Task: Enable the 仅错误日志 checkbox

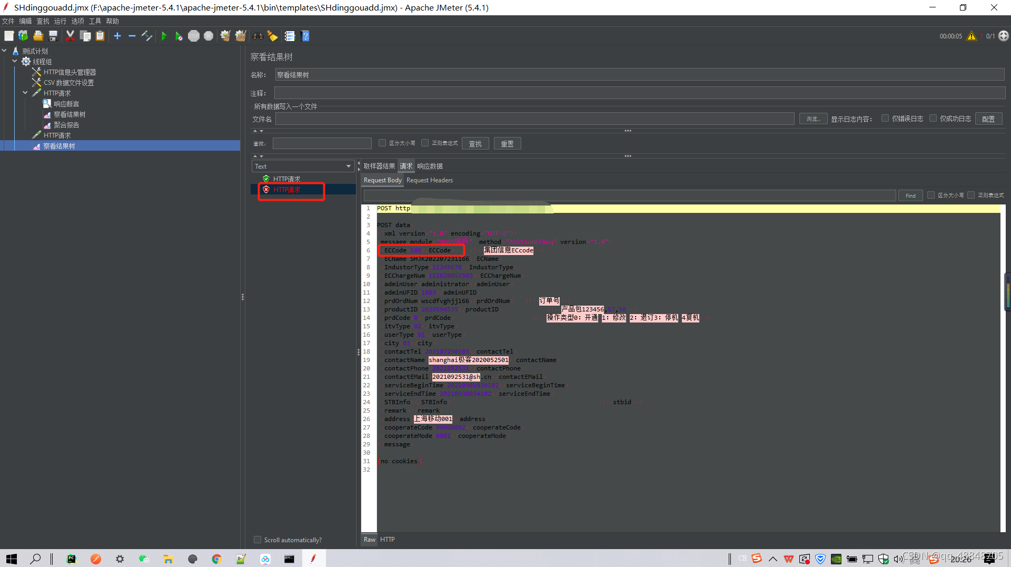Action: click(885, 119)
